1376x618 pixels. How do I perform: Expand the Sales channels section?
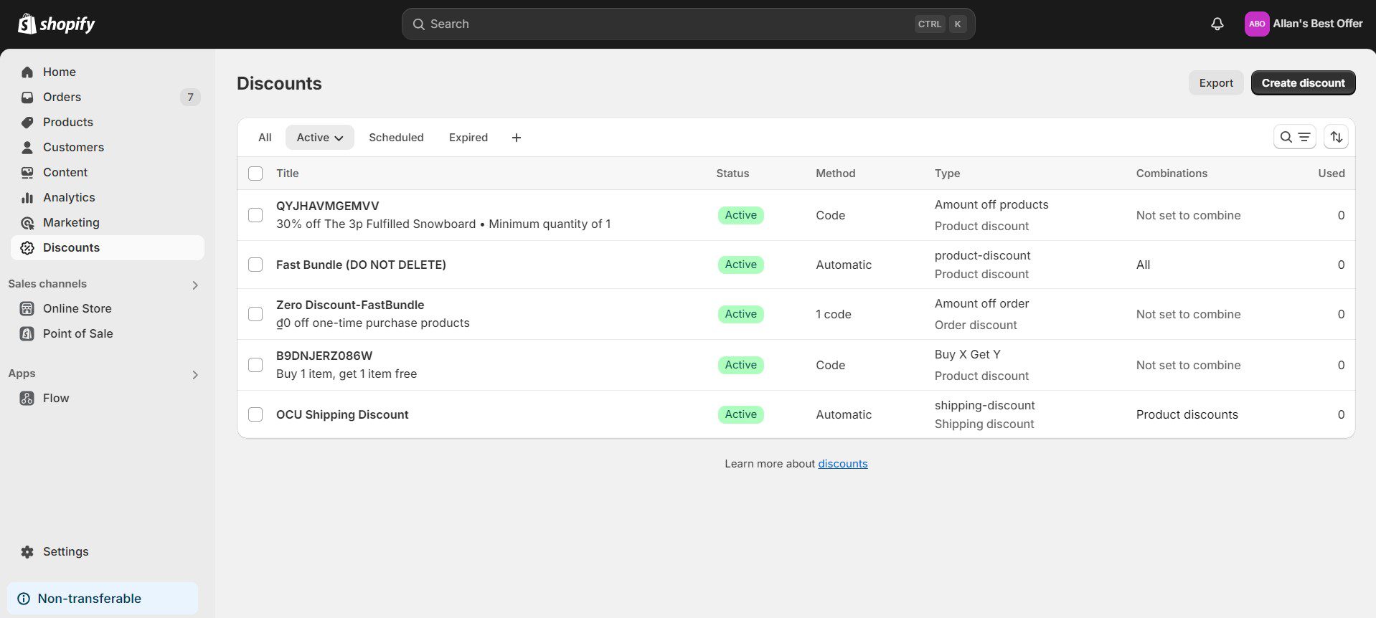click(x=194, y=285)
